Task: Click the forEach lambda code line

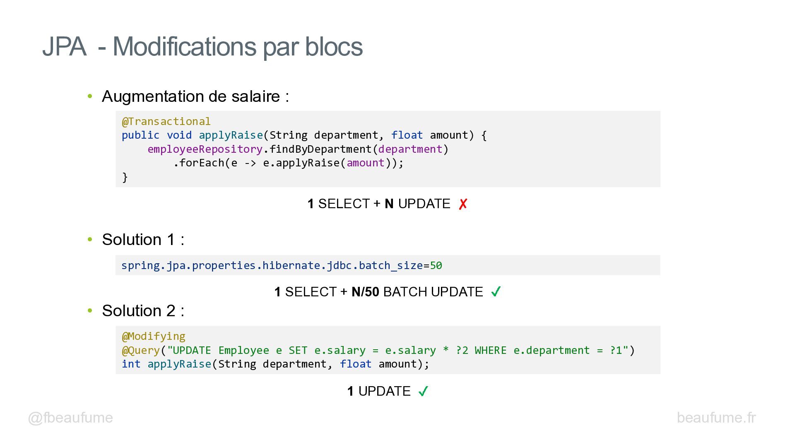Action: (288, 163)
